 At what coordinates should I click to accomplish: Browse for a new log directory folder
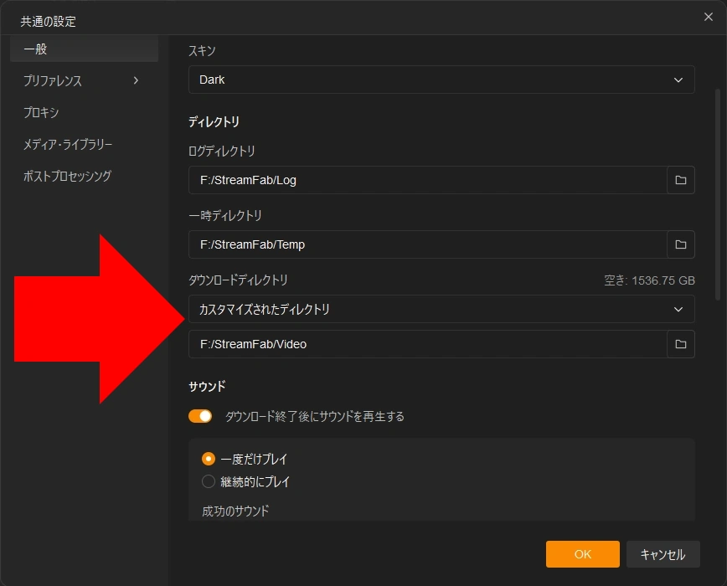tap(681, 180)
